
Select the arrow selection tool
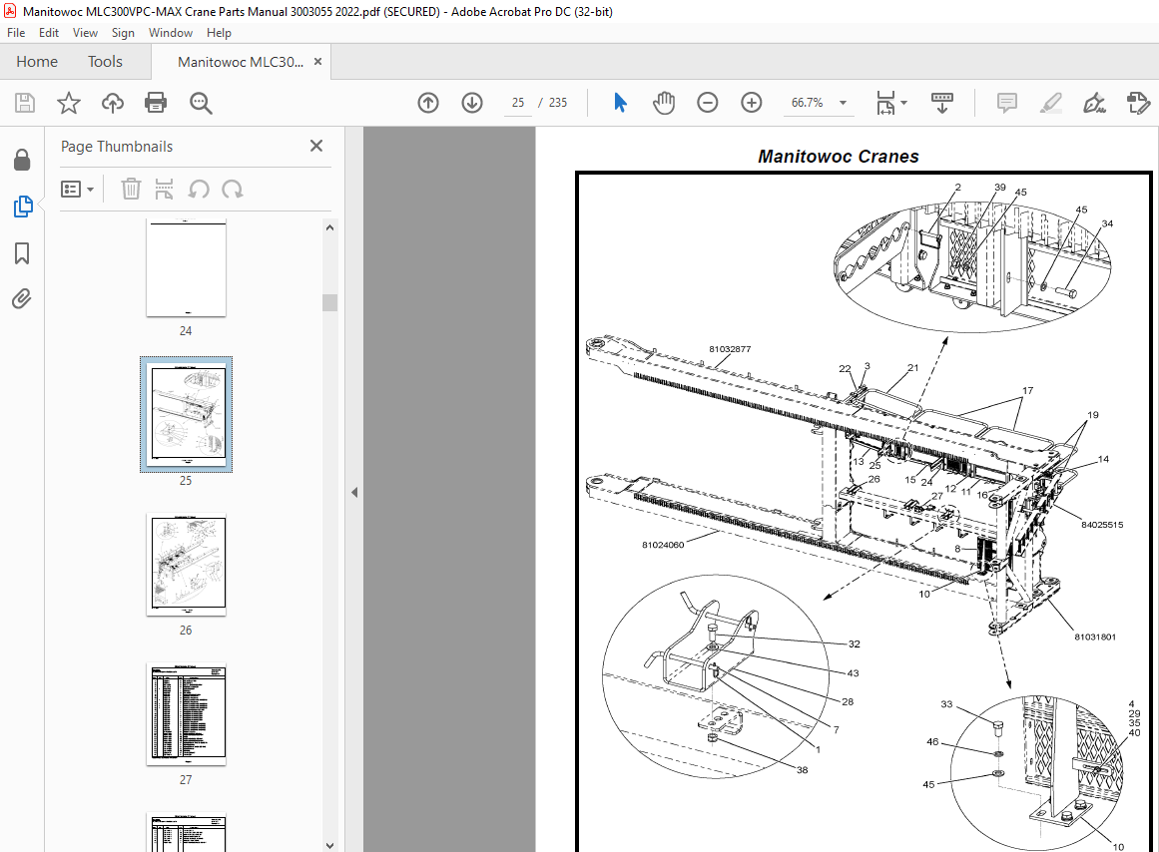tap(620, 103)
